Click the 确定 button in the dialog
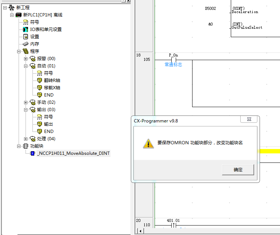This screenshot has width=280, height=235. 238,170
